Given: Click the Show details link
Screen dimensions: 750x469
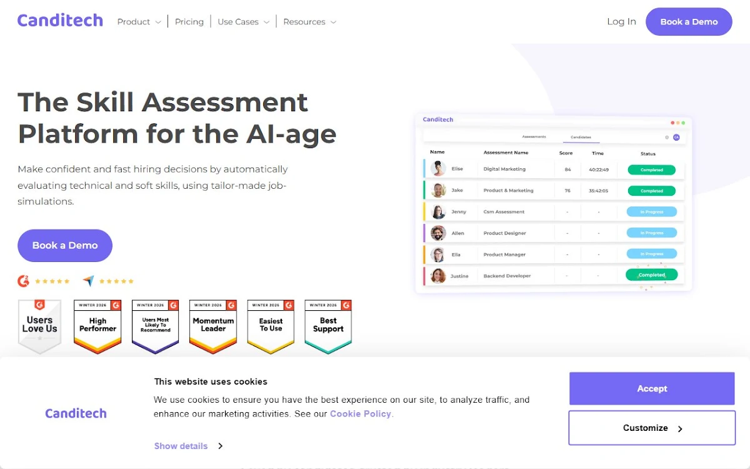Looking at the screenshot, I should click(181, 446).
